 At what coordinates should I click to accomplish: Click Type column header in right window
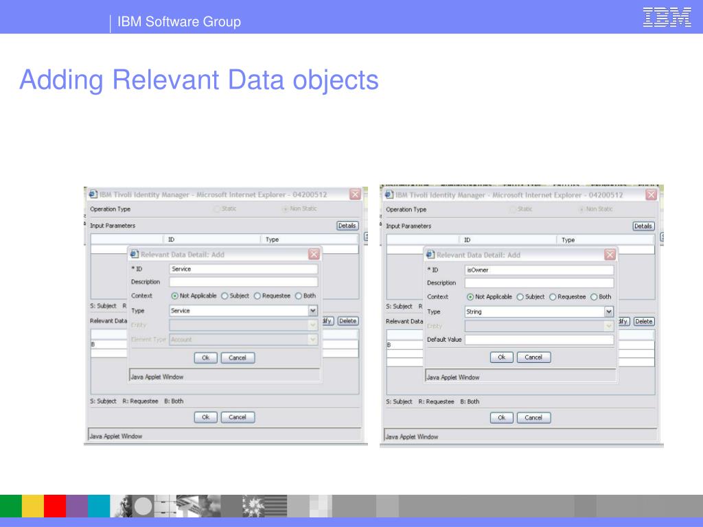pyautogui.click(x=606, y=239)
